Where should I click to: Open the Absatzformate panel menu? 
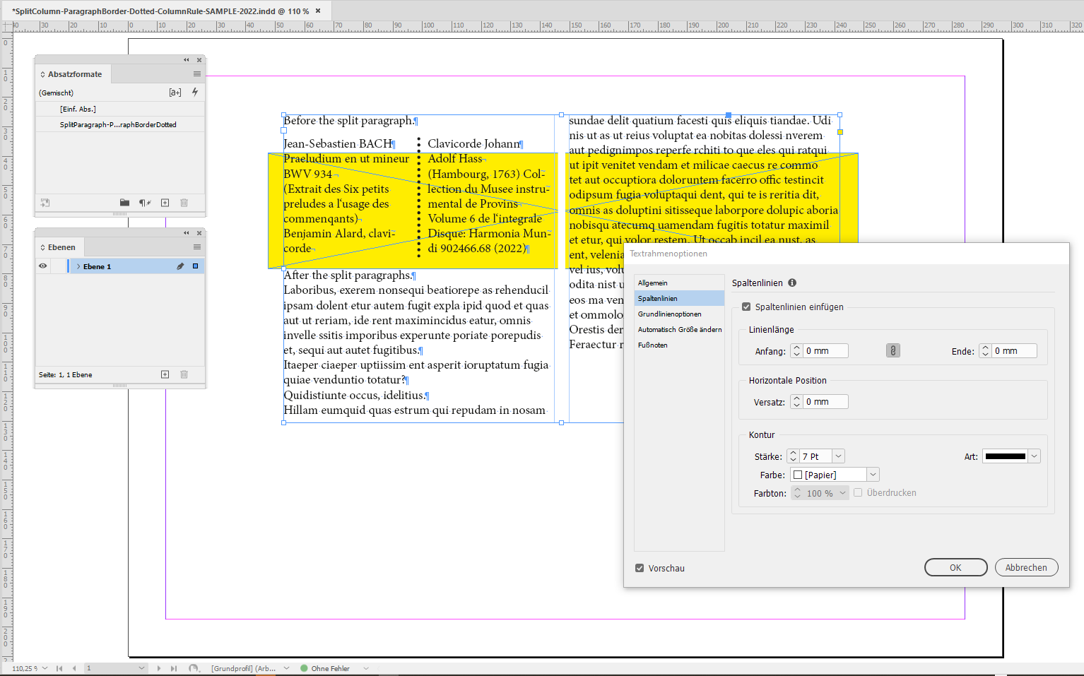point(196,73)
